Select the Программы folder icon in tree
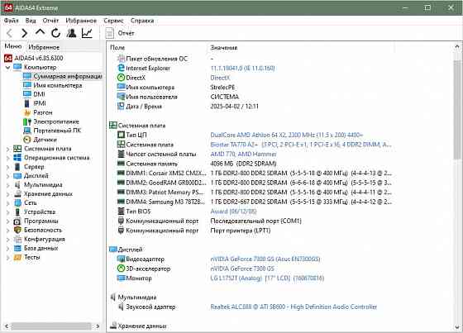 click(x=17, y=221)
